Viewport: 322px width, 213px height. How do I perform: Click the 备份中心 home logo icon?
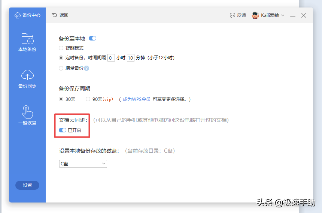pyautogui.click(x=18, y=15)
